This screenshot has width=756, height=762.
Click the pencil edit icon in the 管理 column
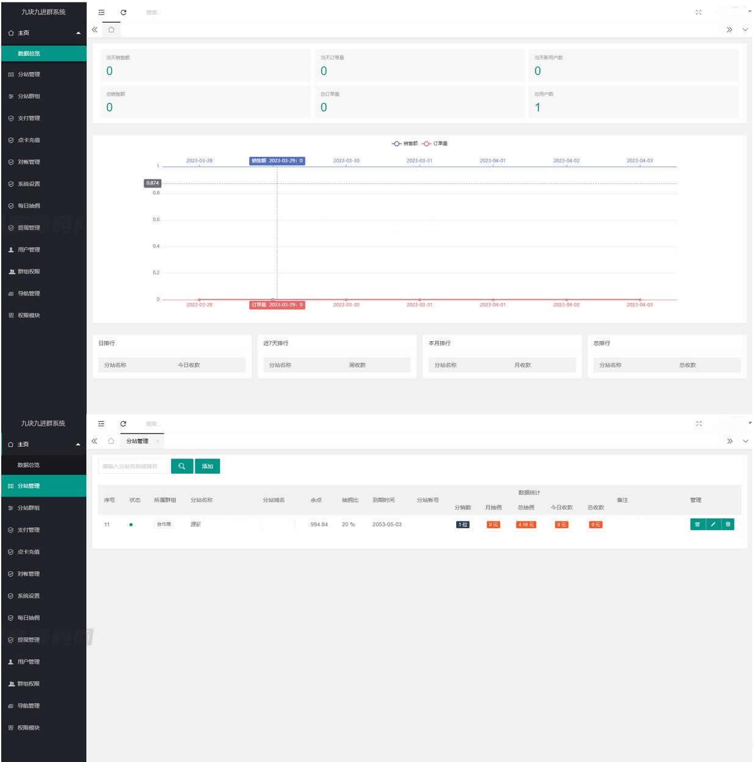[713, 524]
